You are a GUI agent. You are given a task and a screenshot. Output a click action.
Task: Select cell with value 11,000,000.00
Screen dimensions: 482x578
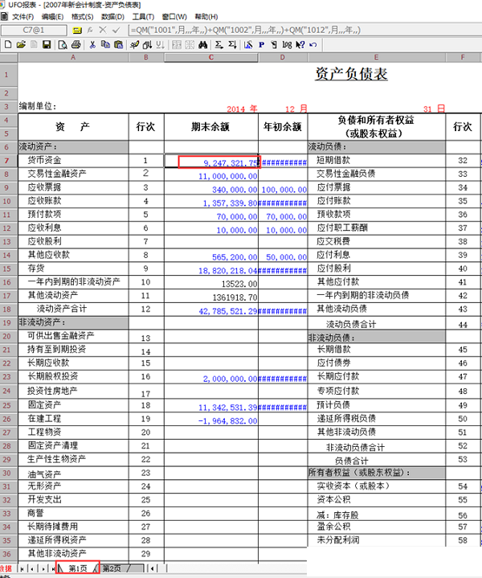pos(211,174)
